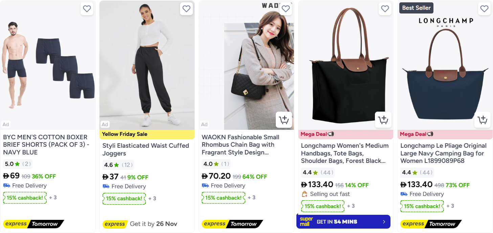Open the navy Longchamp bag product image

pyautogui.click(x=445, y=74)
